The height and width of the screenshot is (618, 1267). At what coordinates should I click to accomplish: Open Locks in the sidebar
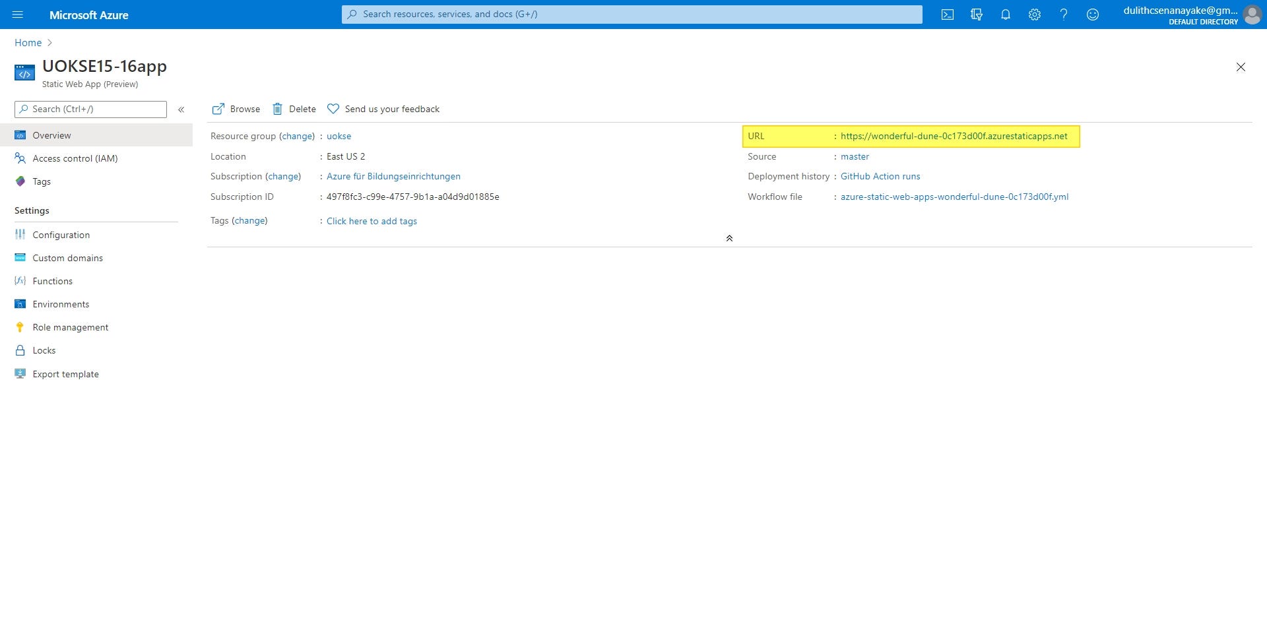pyautogui.click(x=96, y=350)
